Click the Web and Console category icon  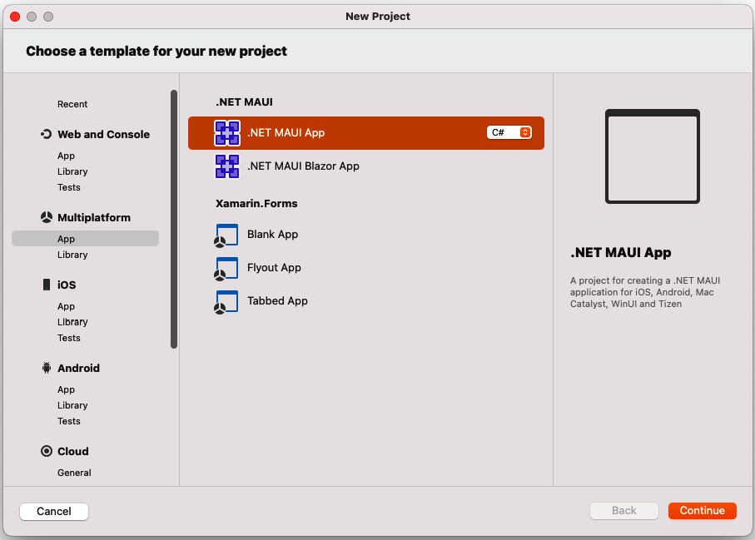click(x=47, y=134)
